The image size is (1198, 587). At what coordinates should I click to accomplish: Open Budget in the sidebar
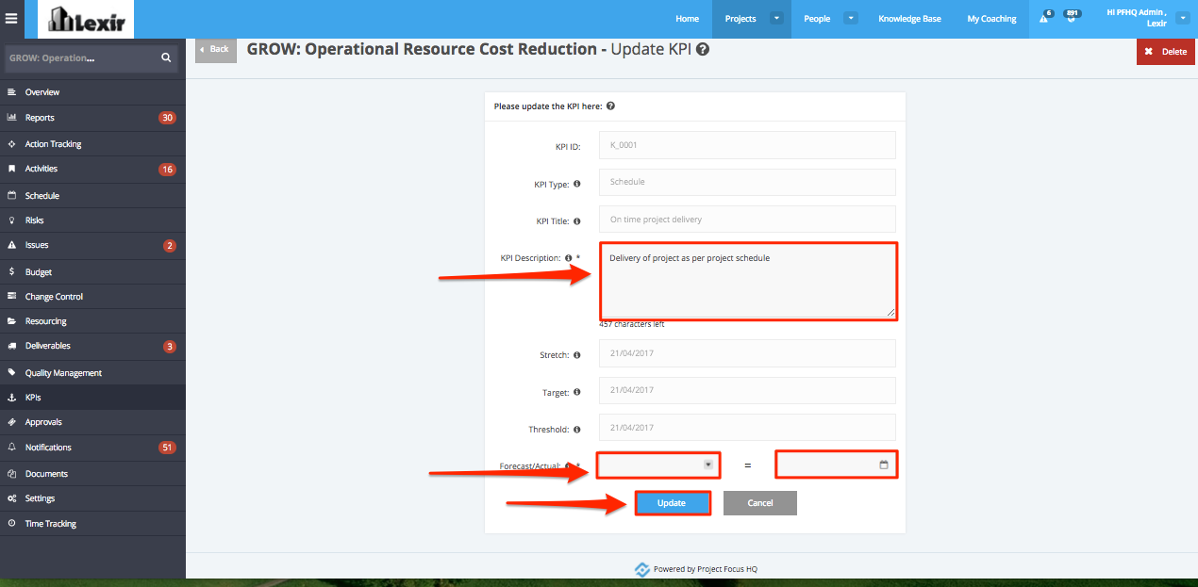click(92, 272)
